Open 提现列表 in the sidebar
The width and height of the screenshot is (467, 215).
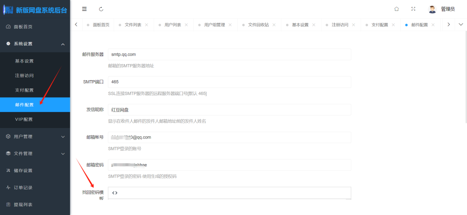click(35, 205)
